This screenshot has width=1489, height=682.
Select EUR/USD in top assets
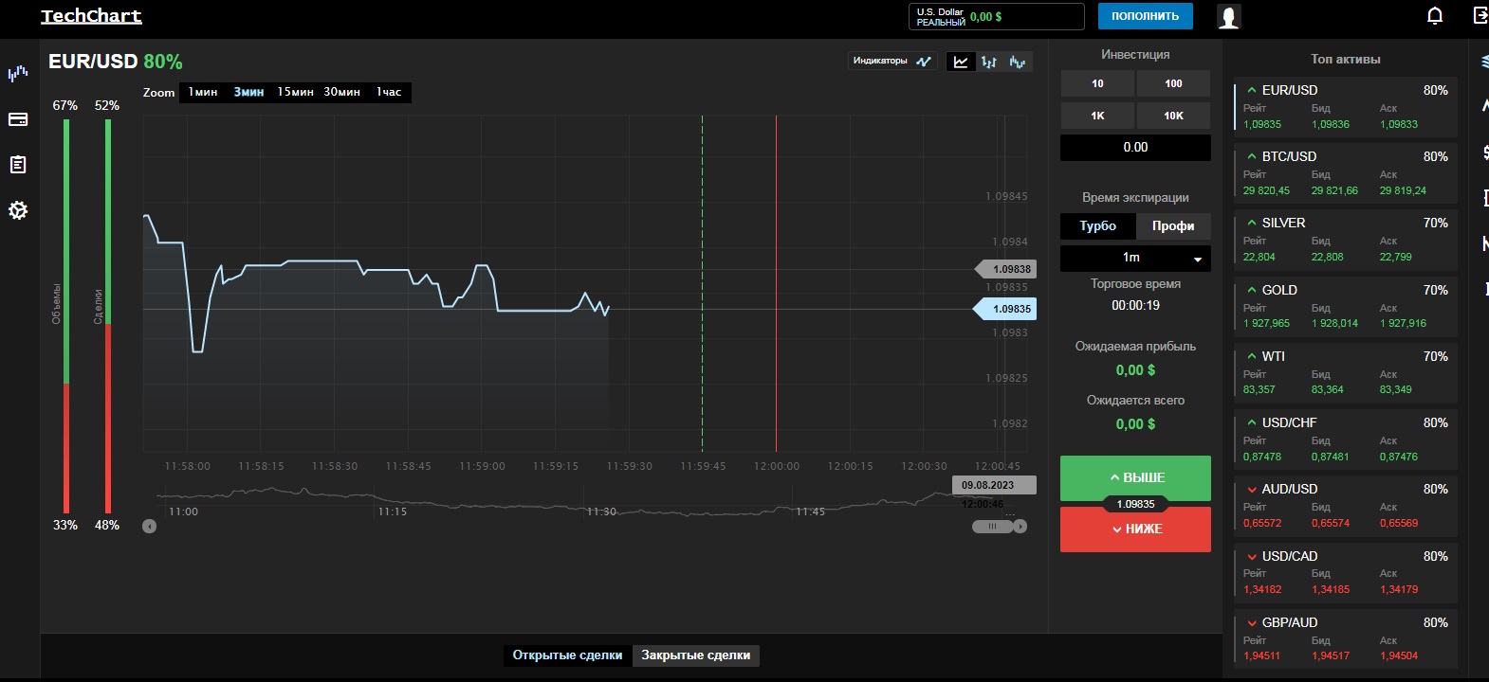pyautogui.click(x=1345, y=107)
